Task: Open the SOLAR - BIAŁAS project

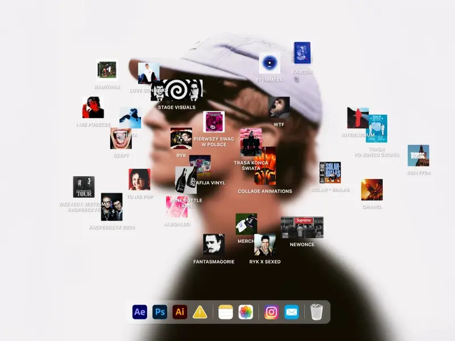Action: 330,172
